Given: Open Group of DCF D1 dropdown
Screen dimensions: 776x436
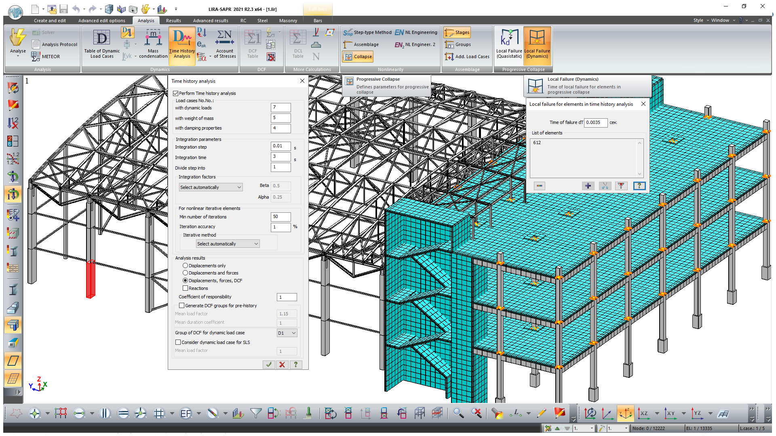Looking at the screenshot, I should (x=287, y=333).
